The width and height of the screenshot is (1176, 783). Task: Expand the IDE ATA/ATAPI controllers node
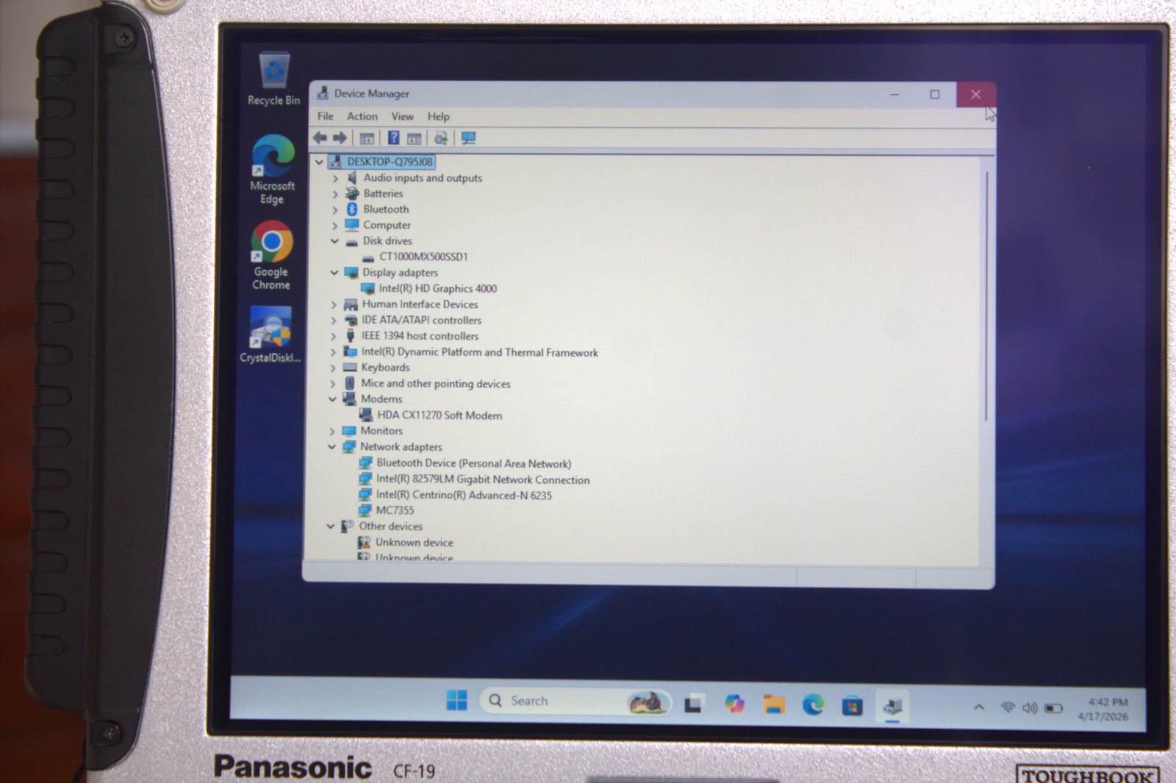[x=334, y=321]
